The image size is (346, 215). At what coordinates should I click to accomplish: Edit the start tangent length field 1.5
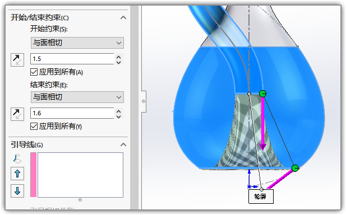point(72,59)
